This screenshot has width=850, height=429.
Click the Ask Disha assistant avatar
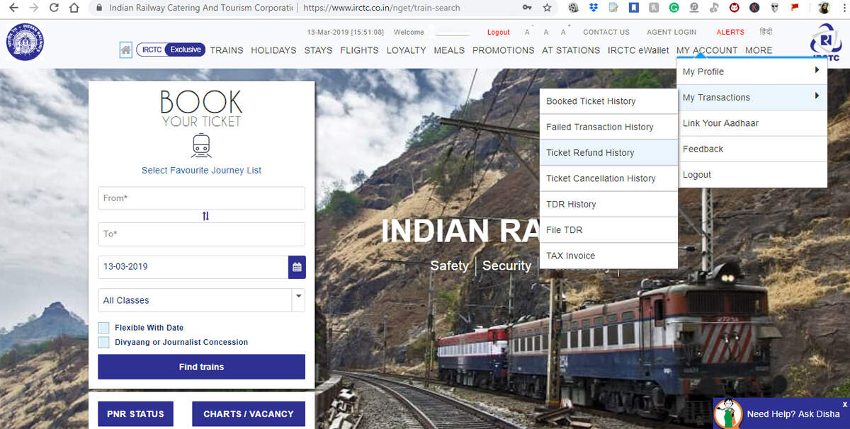(x=728, y=414)
